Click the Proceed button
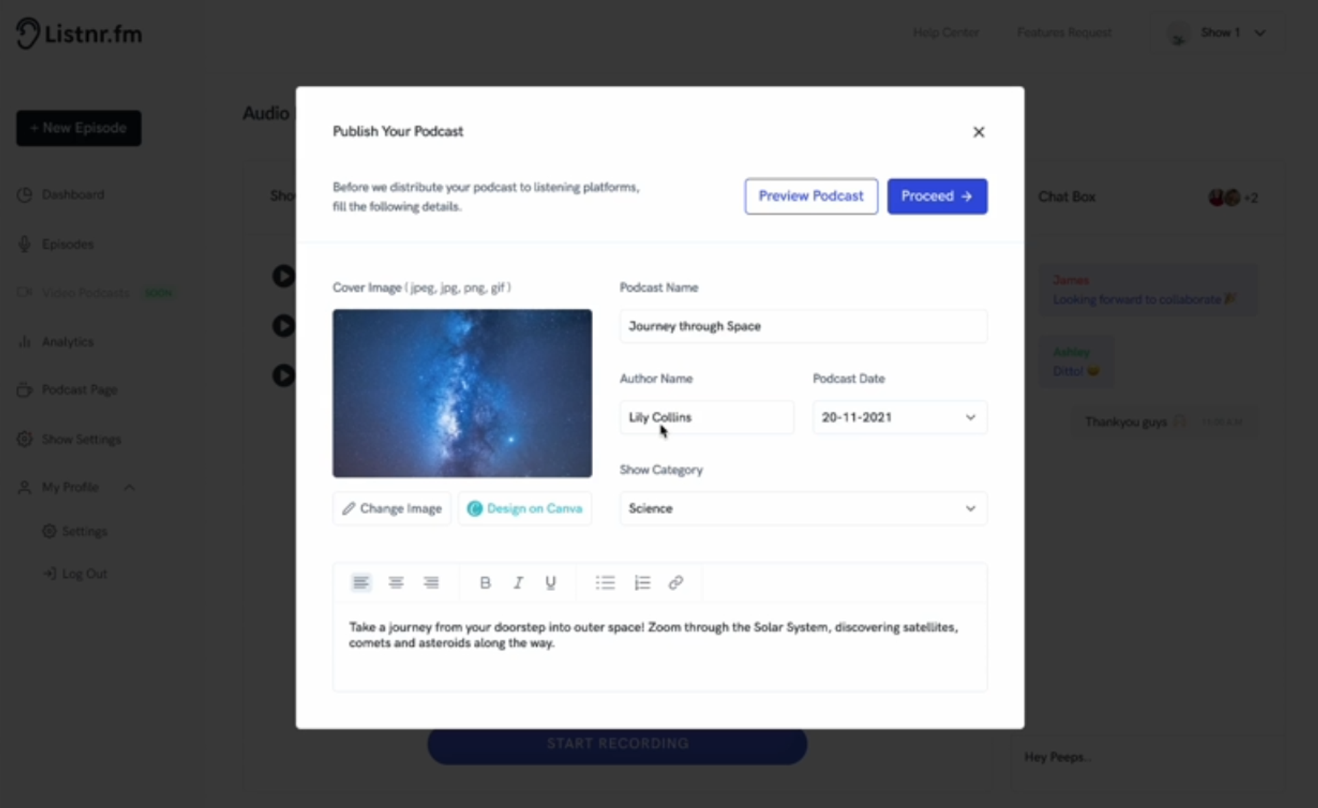 click(937, 196)
